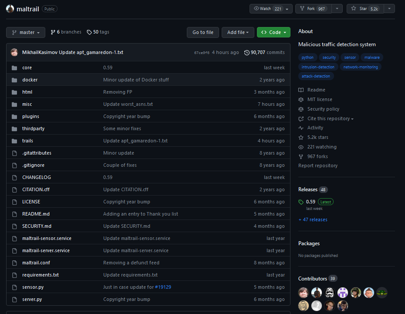The width and height of the screenshot is (405, 314).
Task: Click the scales icon next to Security policy
Action: (x=301, y=109)
